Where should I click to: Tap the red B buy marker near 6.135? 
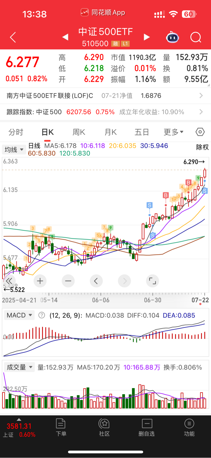point(188,182)
